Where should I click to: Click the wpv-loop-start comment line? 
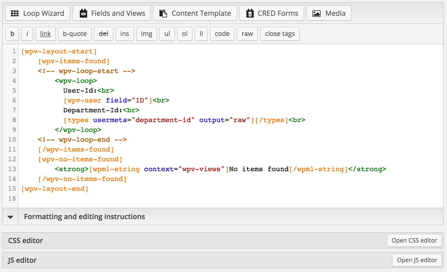click(87, 71)
